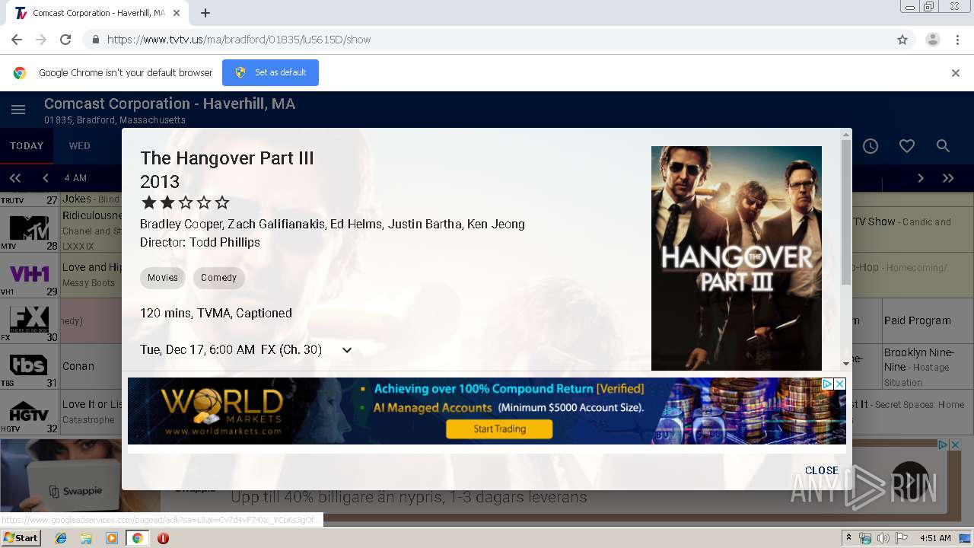Click the Start button
This screenshot has width=974, height=548.
[21, 538]
